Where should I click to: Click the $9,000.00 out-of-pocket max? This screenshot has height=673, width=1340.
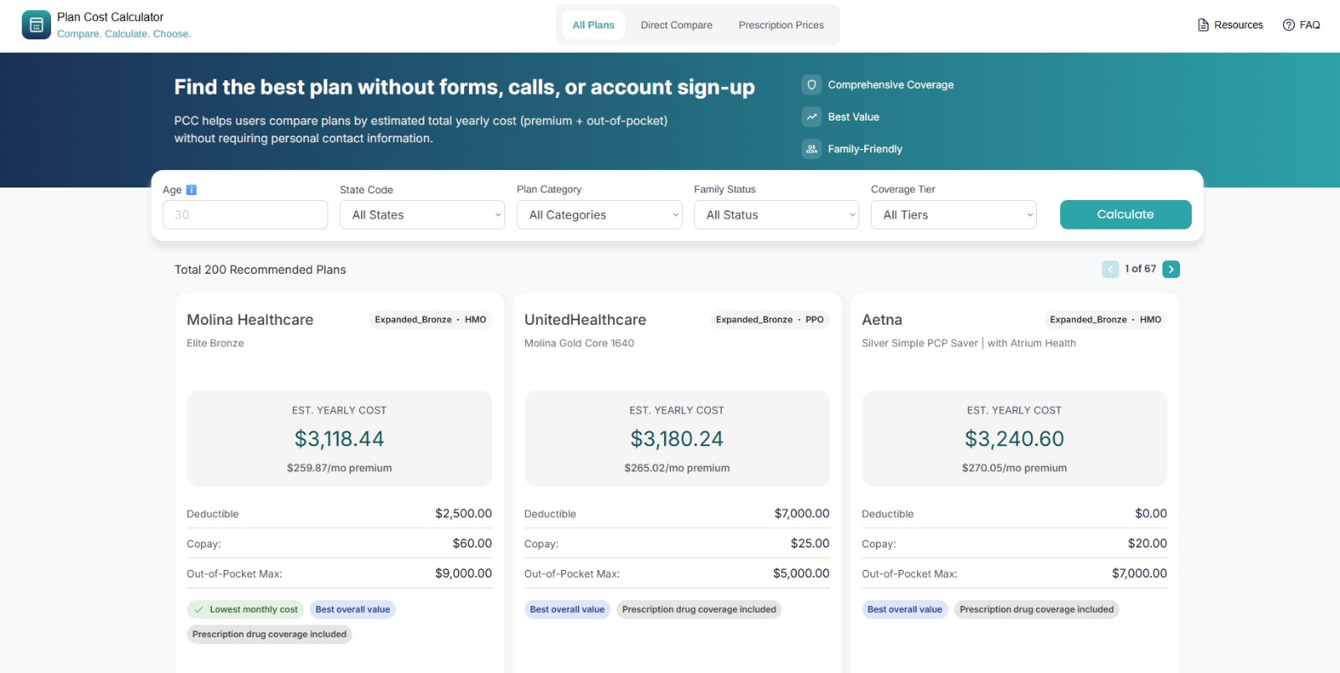coord(463,573)
